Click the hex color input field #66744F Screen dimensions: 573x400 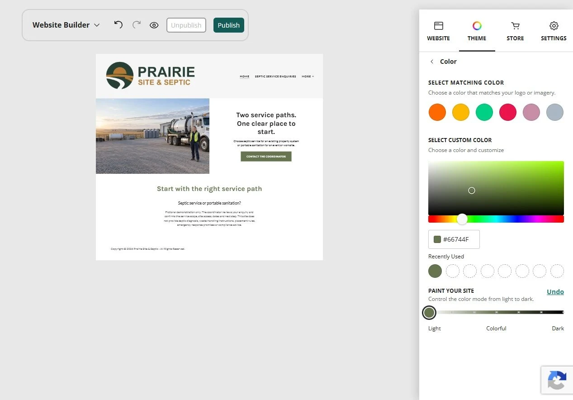tap(454, 239)
